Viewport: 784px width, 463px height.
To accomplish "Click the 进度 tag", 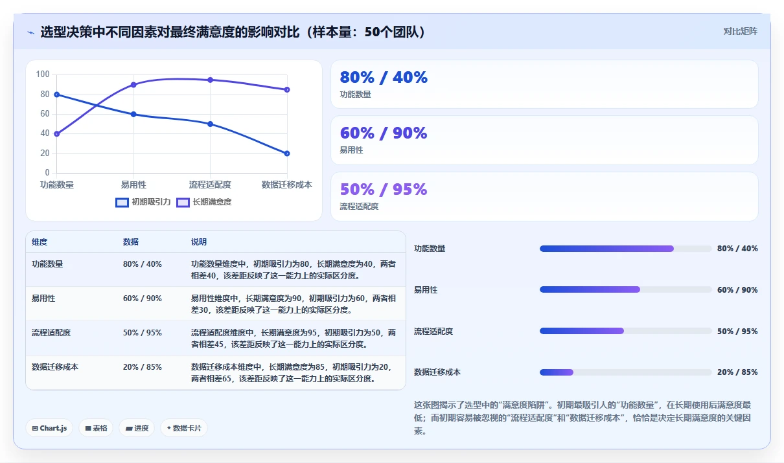I will click(137, 428).
